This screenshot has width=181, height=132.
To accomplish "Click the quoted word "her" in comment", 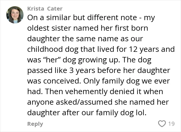I will 52,60.
